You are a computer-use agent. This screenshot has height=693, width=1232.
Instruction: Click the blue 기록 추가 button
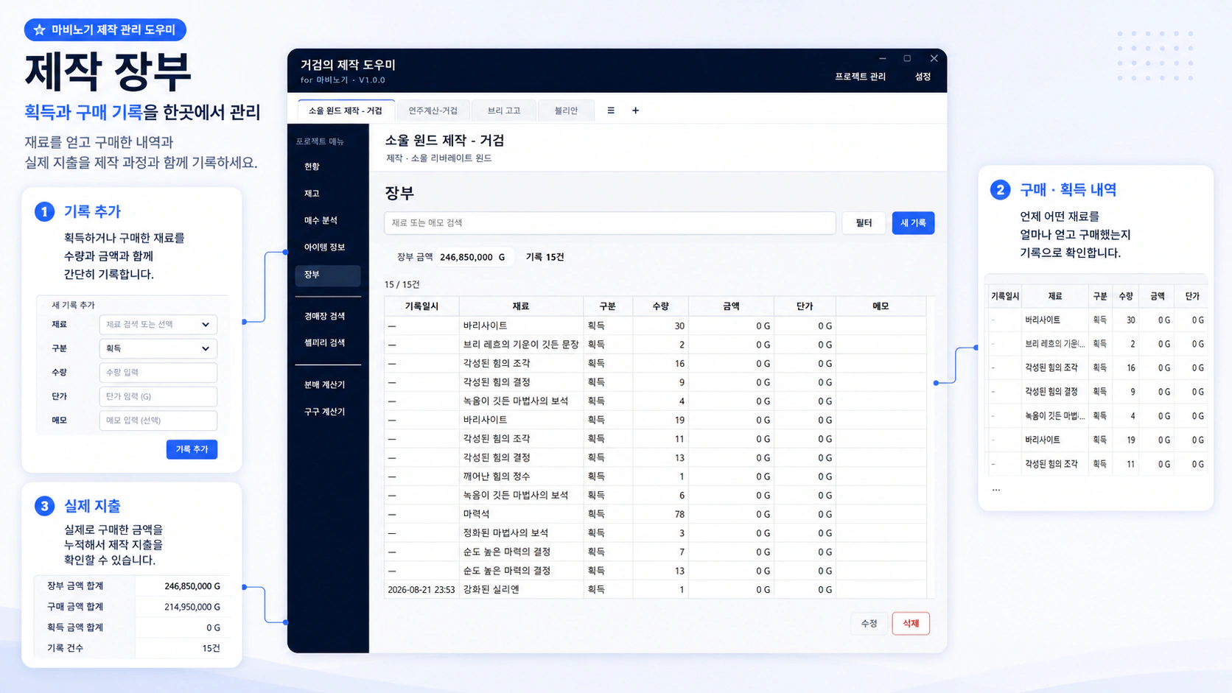[192, 449]
